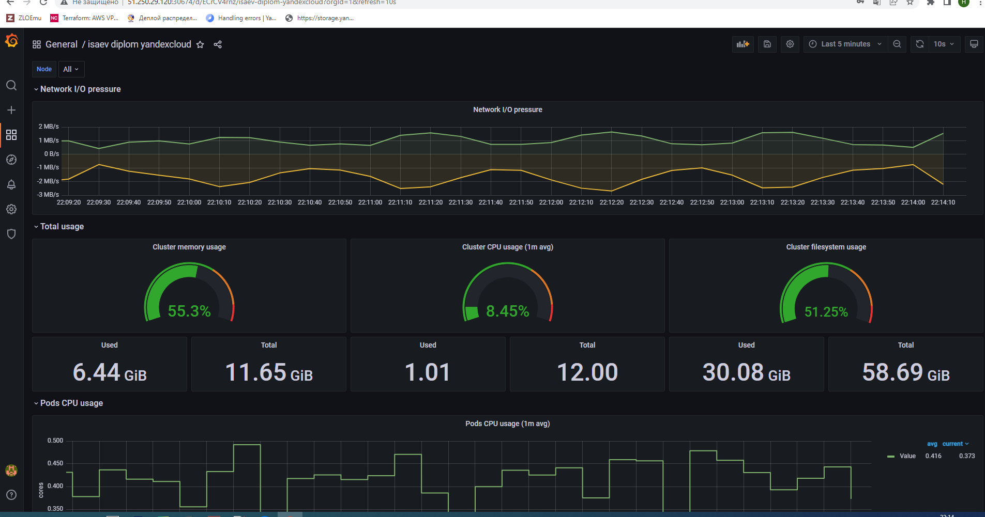985x517 pixels.
Task: Zoom out the time range with the magnifier icon
Action: click(x=897, y=44)
